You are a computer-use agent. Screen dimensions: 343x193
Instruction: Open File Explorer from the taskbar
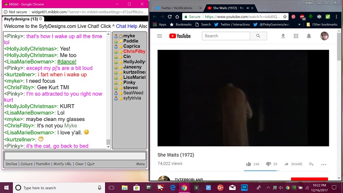[x=124, y=188]
